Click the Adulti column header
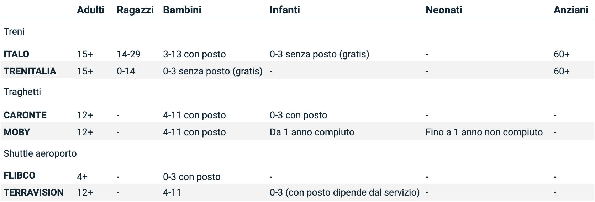Viewport: 595px width, 202px height. pyautogui.click(x=90, y=10)
